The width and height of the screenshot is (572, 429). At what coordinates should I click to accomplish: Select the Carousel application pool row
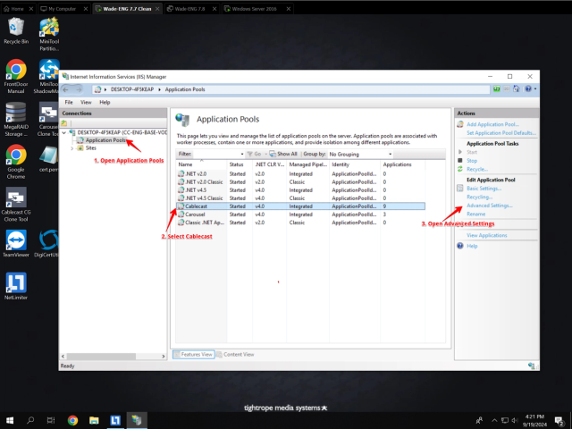(x=300, y=214)
